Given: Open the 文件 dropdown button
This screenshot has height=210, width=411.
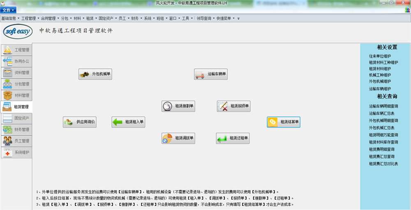Looking at the screenshot, I should (x=8, y=10).
